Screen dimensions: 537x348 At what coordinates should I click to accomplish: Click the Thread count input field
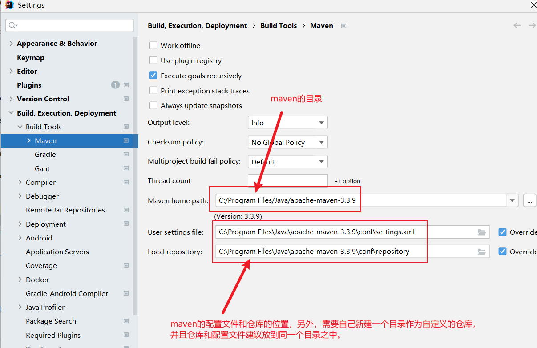pyautogui.click(x=287, y=180)
